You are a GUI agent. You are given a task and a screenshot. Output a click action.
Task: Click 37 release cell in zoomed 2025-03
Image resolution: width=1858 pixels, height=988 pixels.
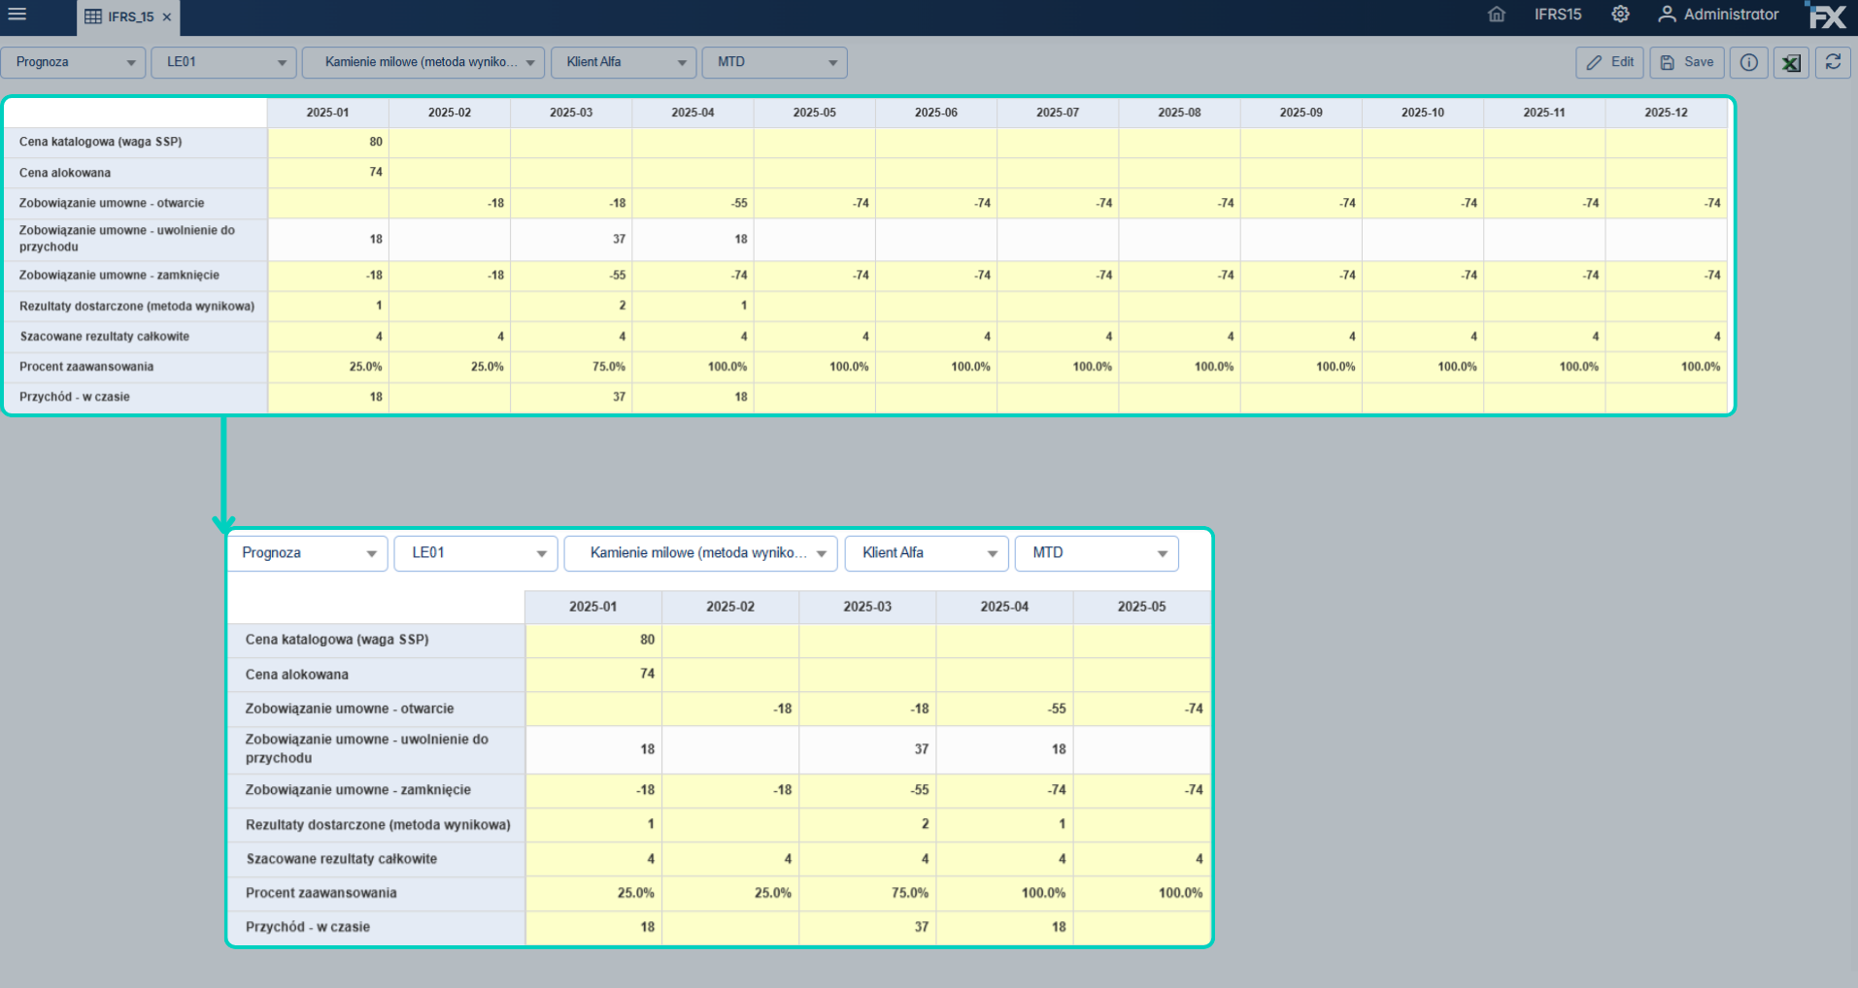tap(867, 749)
